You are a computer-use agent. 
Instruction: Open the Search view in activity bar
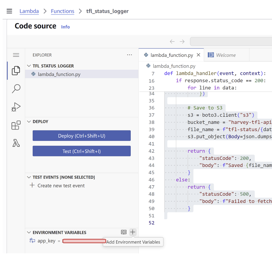pyautogui.click(x=16, y=88)
